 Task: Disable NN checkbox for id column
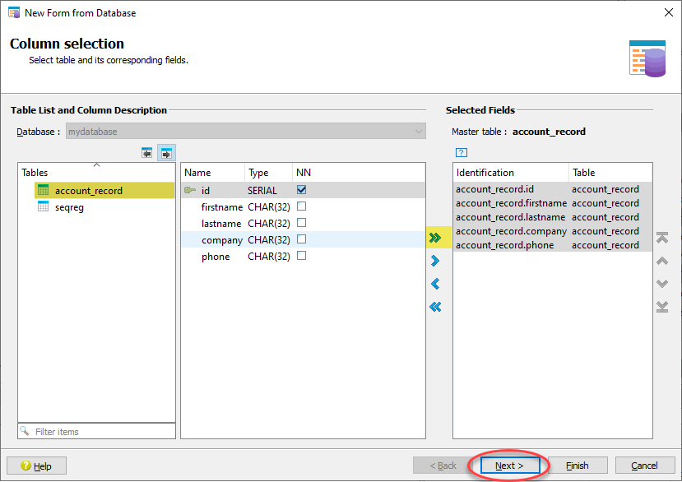click(x=301, y=190)
